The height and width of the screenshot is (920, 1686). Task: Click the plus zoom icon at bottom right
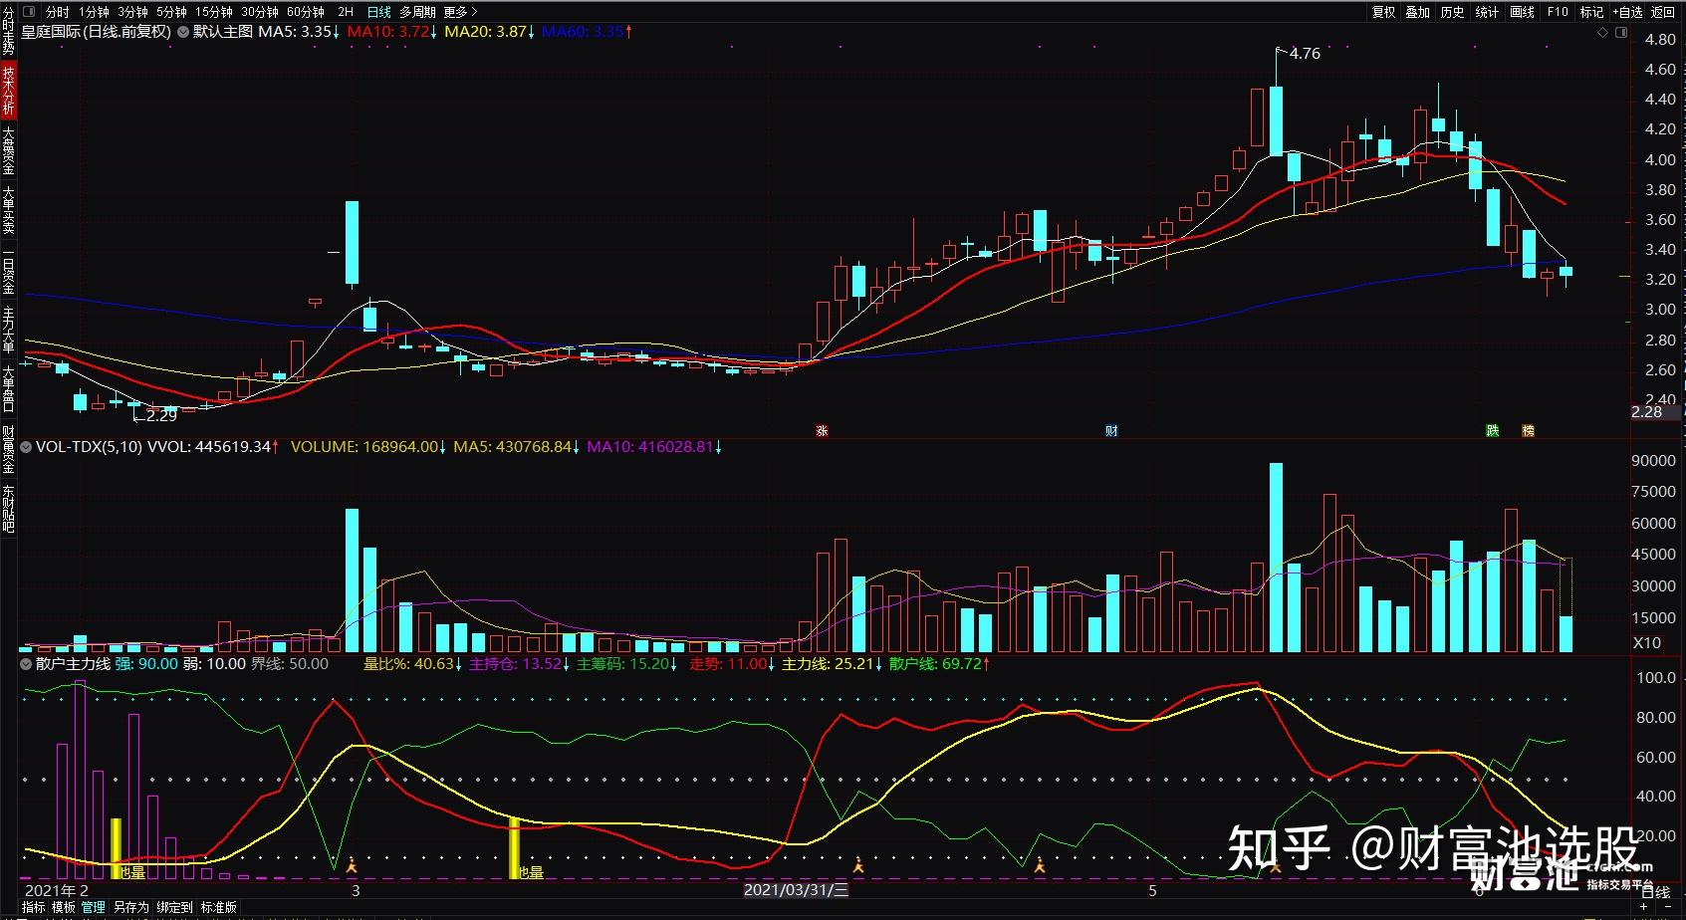1644,906
